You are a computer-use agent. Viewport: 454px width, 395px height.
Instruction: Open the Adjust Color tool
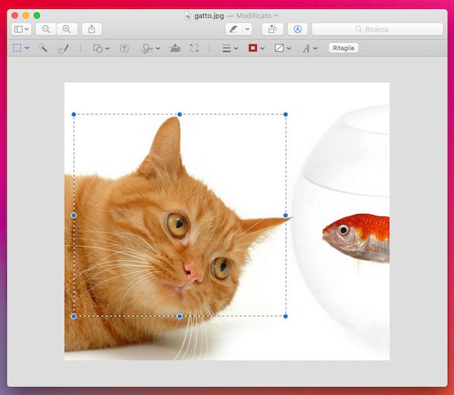click(175, 48)
